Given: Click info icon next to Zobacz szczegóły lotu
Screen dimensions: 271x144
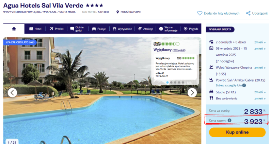Looking at the screenshot, I should (244, 85).
